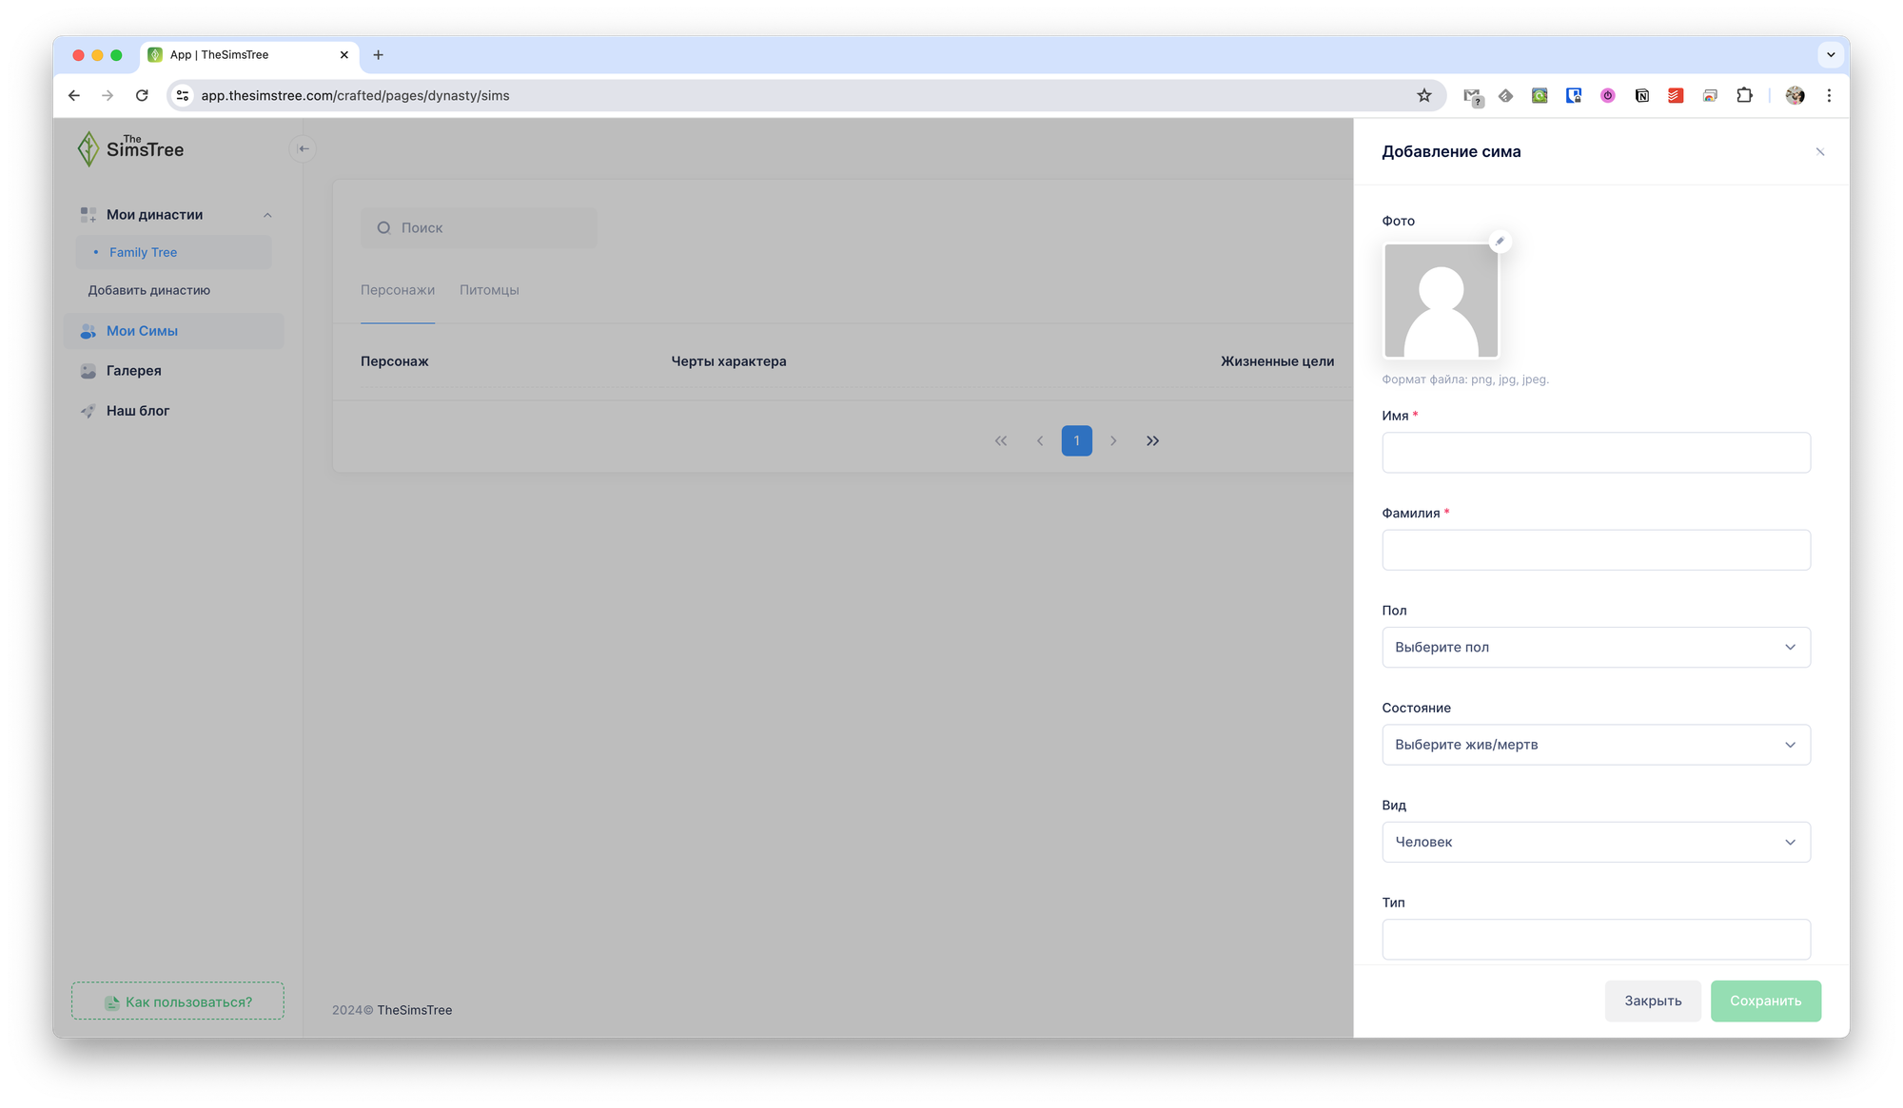The width and height of the screenshot is (1903, 1108).
Task: Open the Вид dropdown showing Человек
Action: [x=1596, y=842]
